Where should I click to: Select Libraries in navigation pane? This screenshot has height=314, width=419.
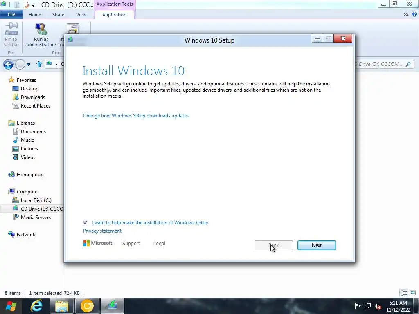tap(26, 123)
